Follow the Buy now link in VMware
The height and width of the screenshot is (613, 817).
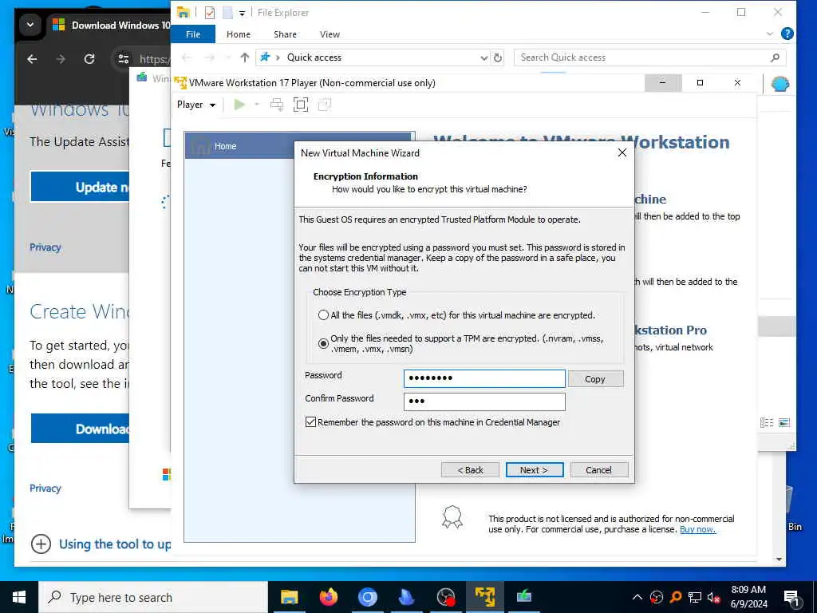click(x=697, y=530)
